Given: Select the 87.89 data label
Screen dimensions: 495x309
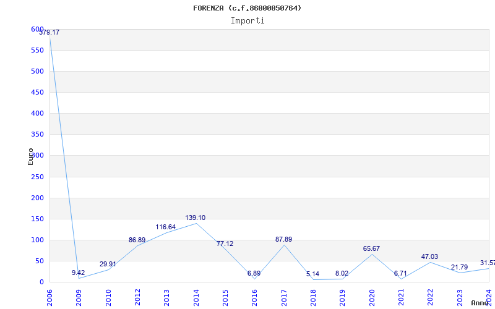Looking at the screenshot, I should (x=283, y=239).
